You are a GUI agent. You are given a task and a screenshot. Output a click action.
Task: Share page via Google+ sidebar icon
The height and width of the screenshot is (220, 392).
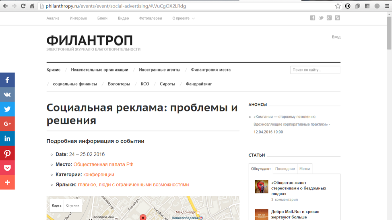(x=7, y=124)
